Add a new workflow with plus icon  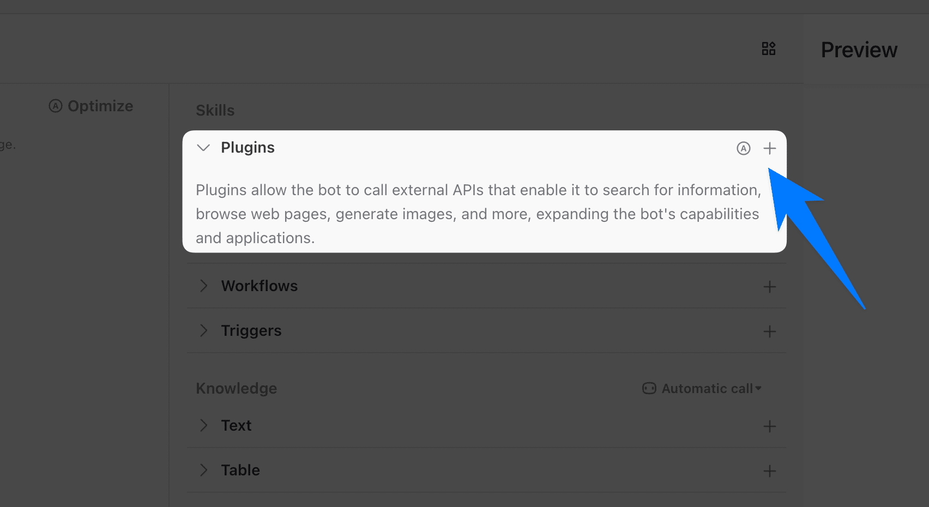coord(769,287)
